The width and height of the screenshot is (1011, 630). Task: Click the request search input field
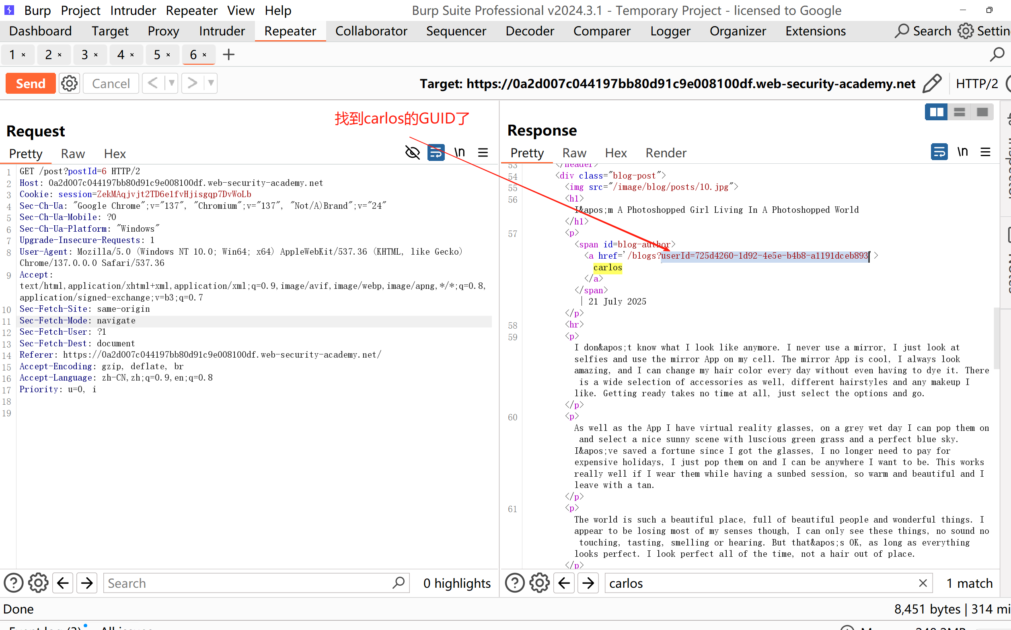(248, 583)
